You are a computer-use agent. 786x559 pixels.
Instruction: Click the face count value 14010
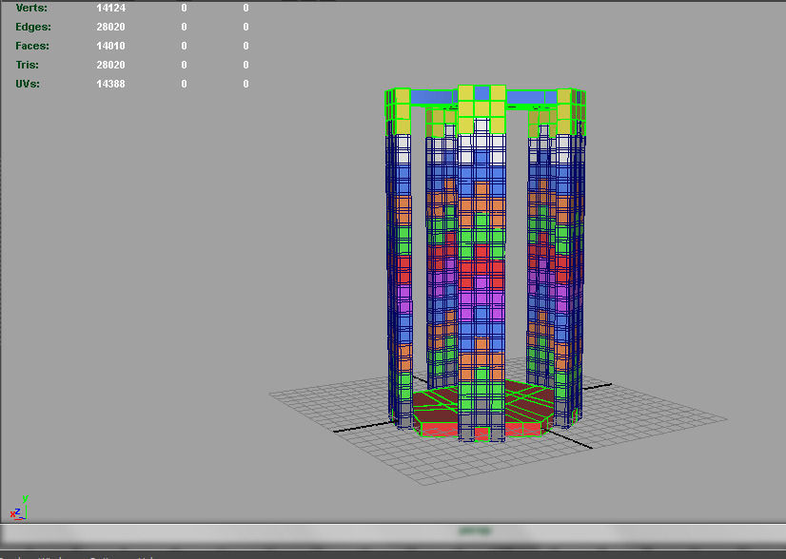pyautogui.click(x=110, y=46)
